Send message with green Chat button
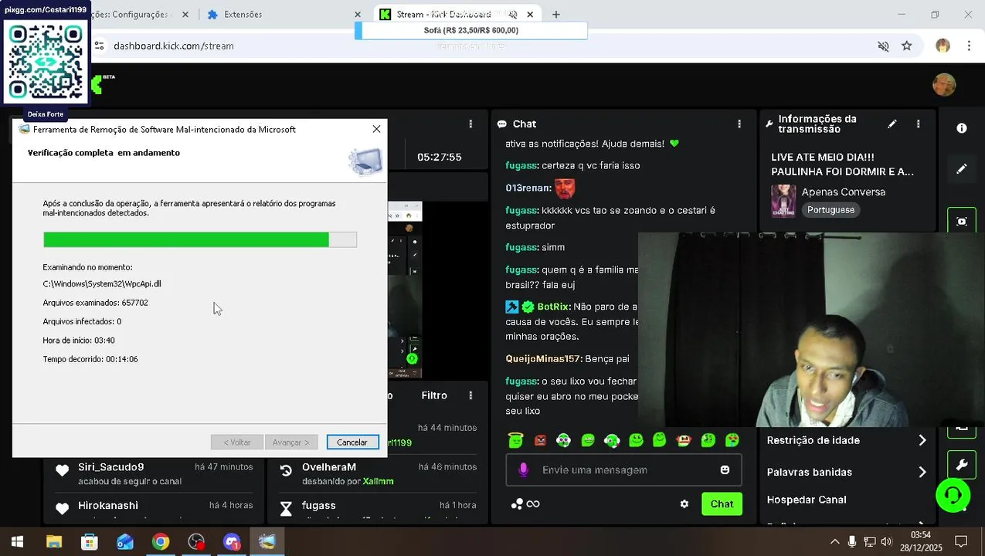This screenshot has height=556, width=985. (x=722, y=503)
